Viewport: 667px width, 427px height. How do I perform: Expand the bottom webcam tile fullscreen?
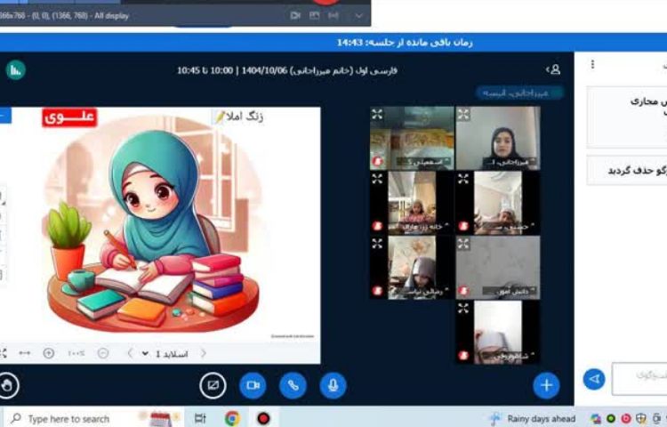click(463, 308)
